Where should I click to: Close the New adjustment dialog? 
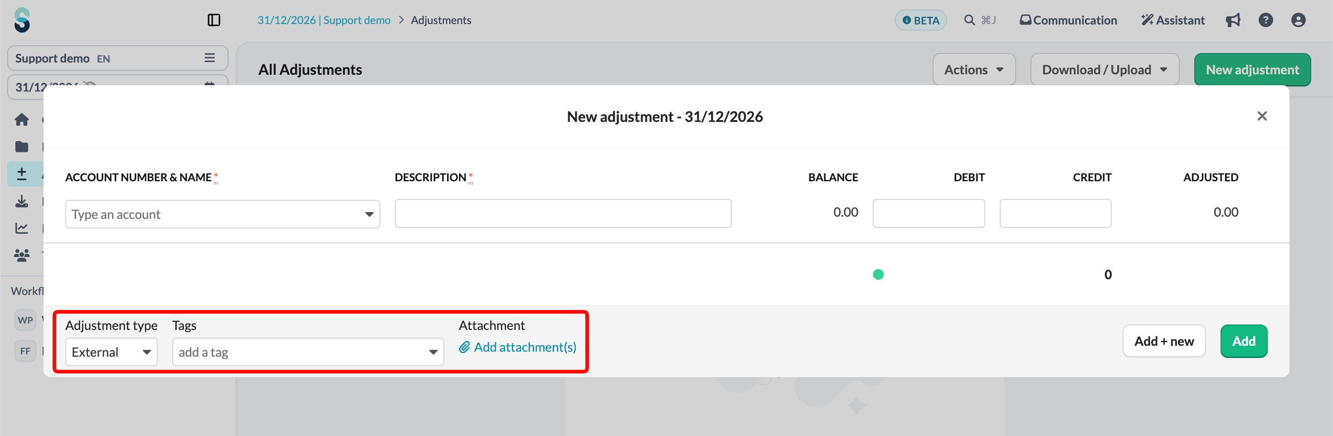pyautogui.click(x=1261, y=116)
